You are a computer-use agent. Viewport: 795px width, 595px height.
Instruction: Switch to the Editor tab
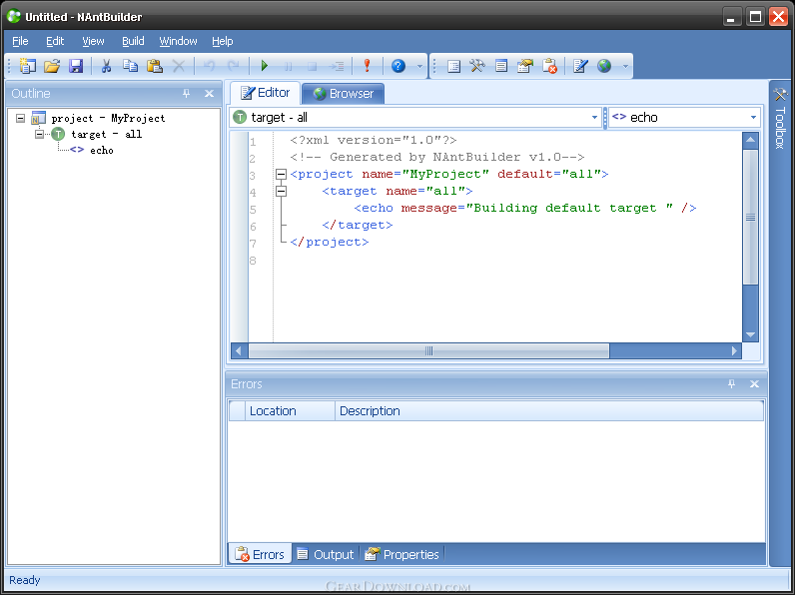pos(266,93)
